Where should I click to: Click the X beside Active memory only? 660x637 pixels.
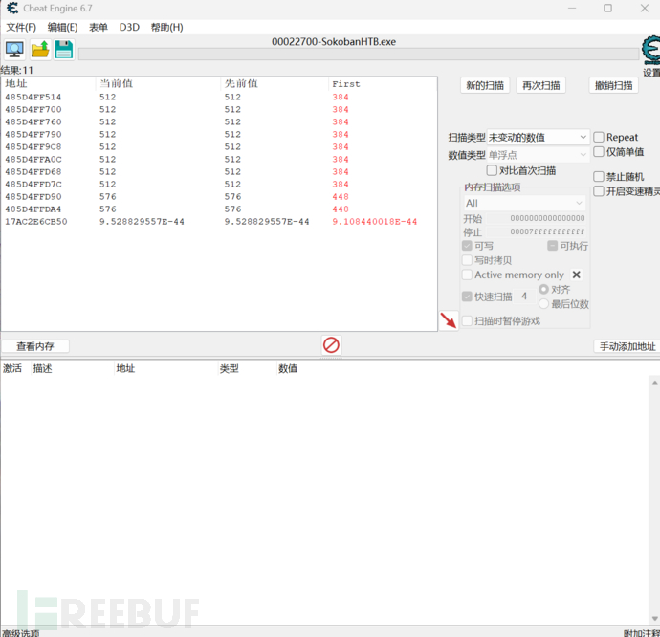point(576,275)
